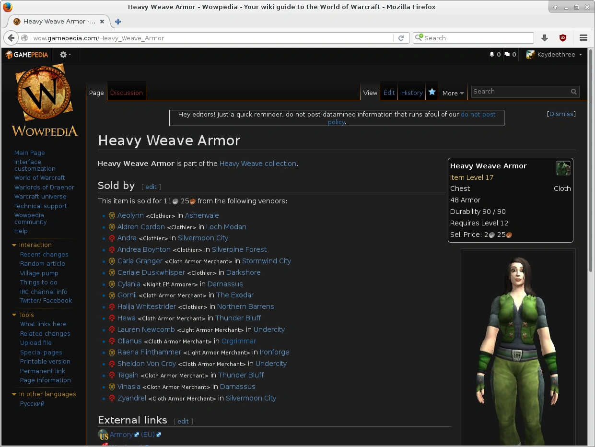Collapse the In other languages section
Screen dimensions: 595x447
[14, 394]
